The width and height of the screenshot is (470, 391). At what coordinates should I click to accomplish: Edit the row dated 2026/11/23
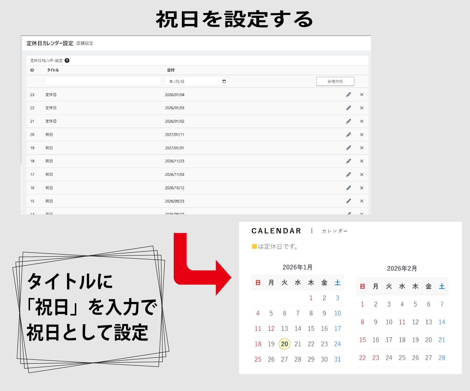(349, 161)
